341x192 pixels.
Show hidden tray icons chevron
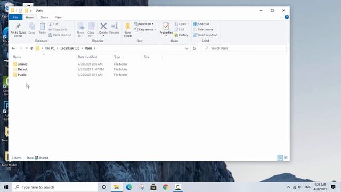[288, 187]
